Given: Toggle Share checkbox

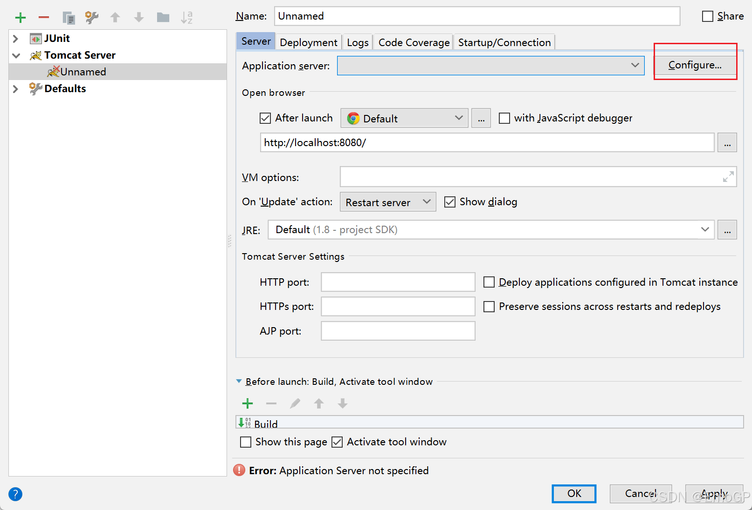Looking at the screenshot, I should coord(708,16).
